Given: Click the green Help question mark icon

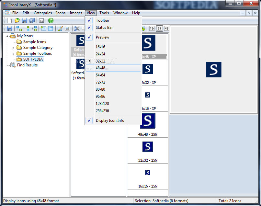Looking at the screenshot, I should click(51, 20).
